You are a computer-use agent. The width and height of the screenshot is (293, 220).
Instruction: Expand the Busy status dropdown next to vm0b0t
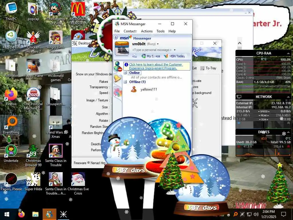tap(158, 44)
